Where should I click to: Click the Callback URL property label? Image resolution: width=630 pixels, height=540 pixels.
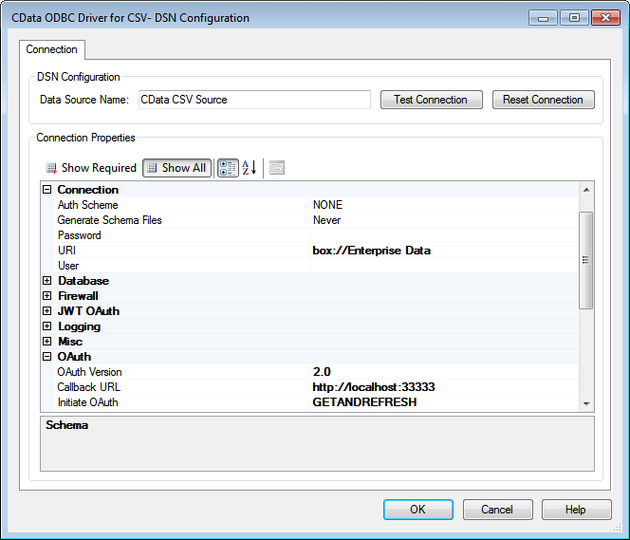(89, 387)
